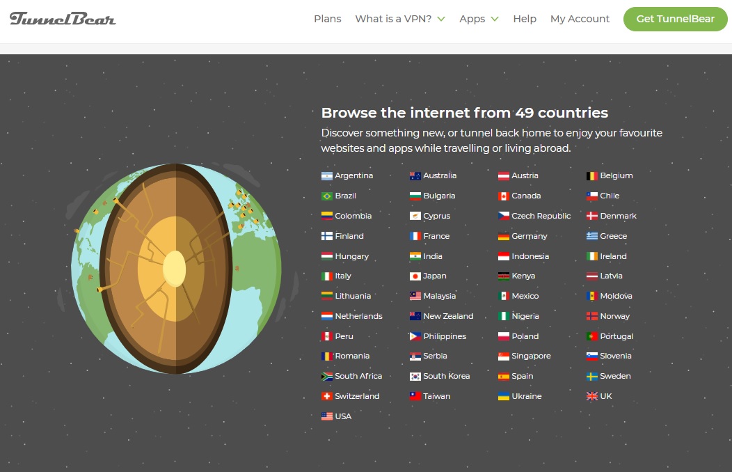Click the Switzerland flag icon
This screenshot has width=732, height=472.
tap(327, 396)
